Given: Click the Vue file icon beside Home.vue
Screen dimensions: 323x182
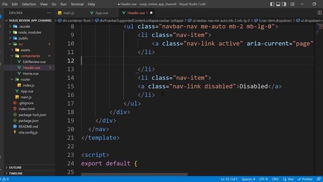Looking at the screenshot, I should coord(19,73).
